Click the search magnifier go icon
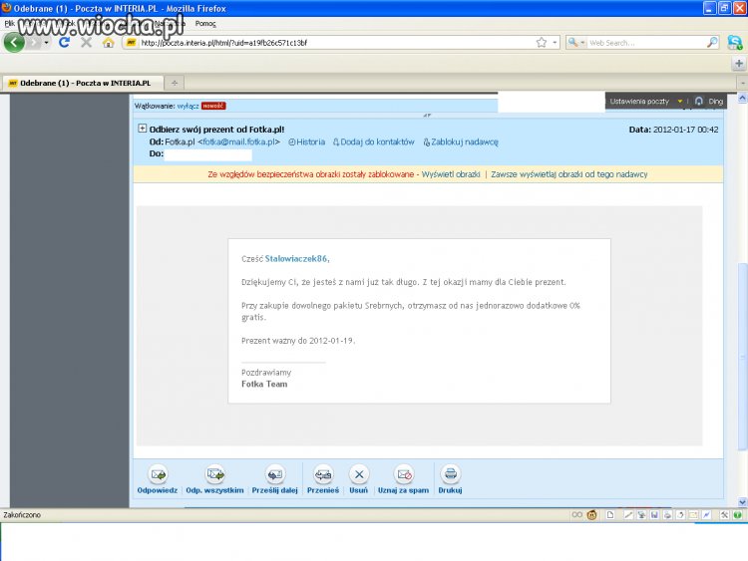The height and width of the screenshot is (561, 748). (712, 43)
